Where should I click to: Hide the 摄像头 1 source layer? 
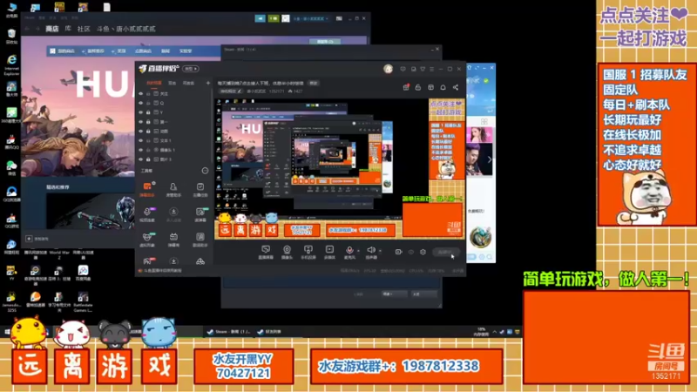[x=141, y=150]
